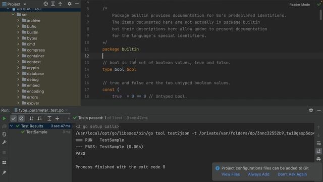Expand the '<3 go setup calls>' folded line
This screenshot has height=182, width=323.
click(97, 126)
